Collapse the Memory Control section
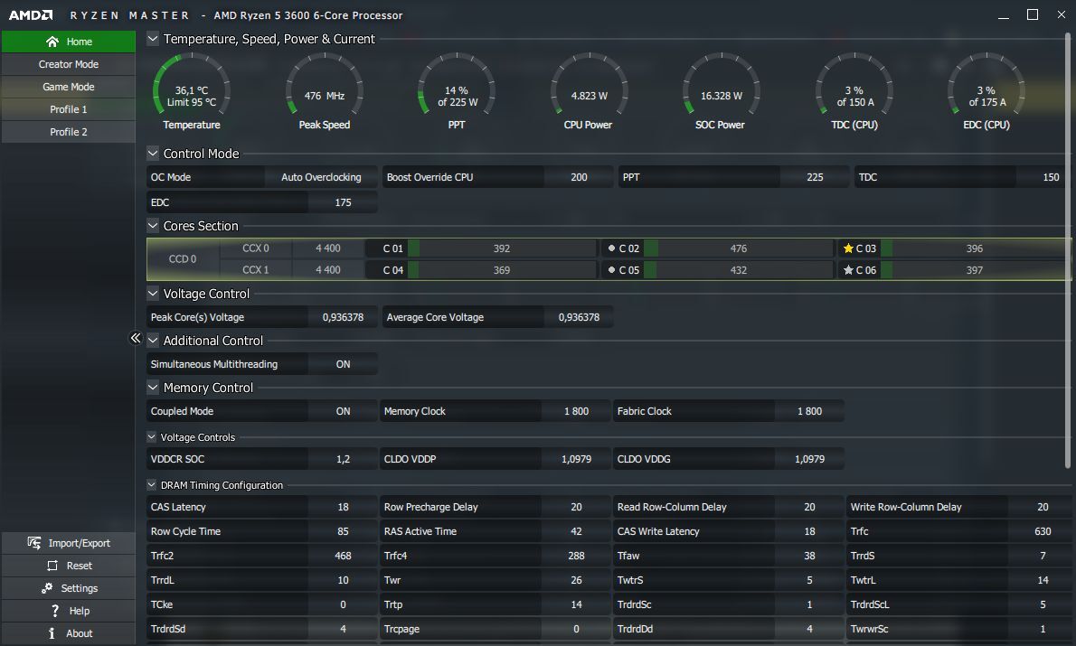The height and width of the screenshot is (646, 1076). tap(153, 388)
